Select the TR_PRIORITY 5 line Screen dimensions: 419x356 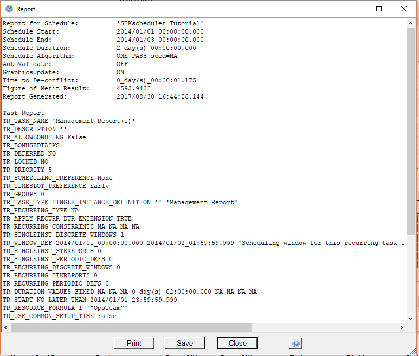[28, 170]
